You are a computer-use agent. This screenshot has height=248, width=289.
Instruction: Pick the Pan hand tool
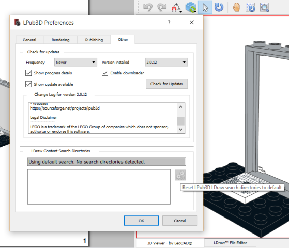click(236, 7)
